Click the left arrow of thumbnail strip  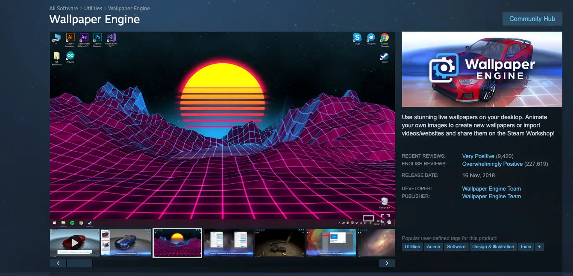(58, 263)
